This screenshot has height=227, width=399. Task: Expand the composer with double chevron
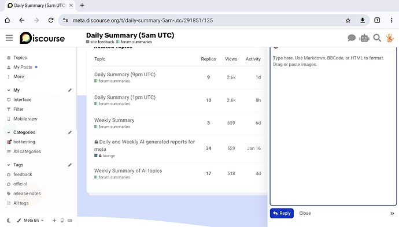[392, 214]
